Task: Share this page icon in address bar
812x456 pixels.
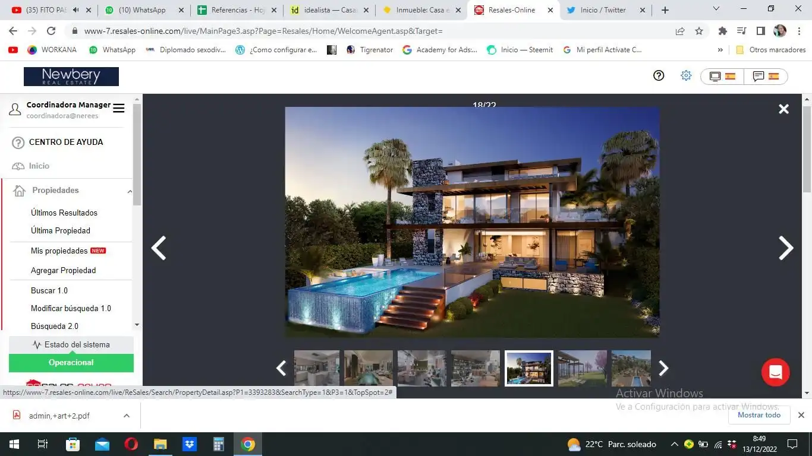Action: coord(680,31)
